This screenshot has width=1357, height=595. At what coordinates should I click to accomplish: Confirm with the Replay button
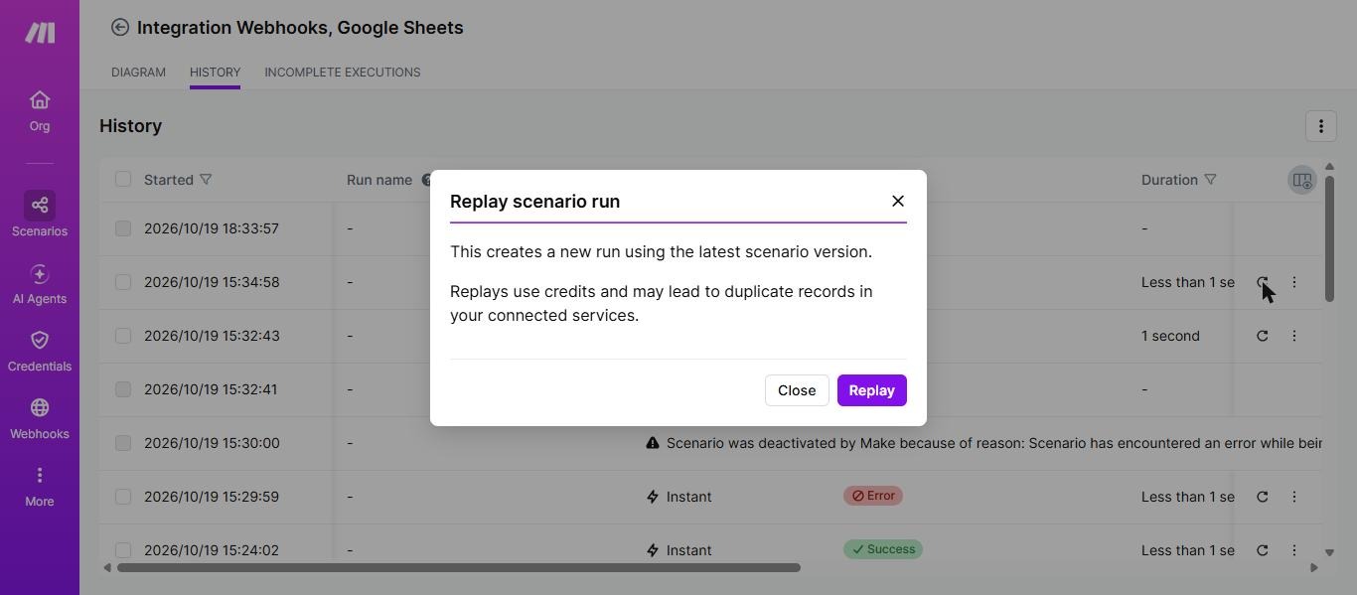tap(871, 390)
